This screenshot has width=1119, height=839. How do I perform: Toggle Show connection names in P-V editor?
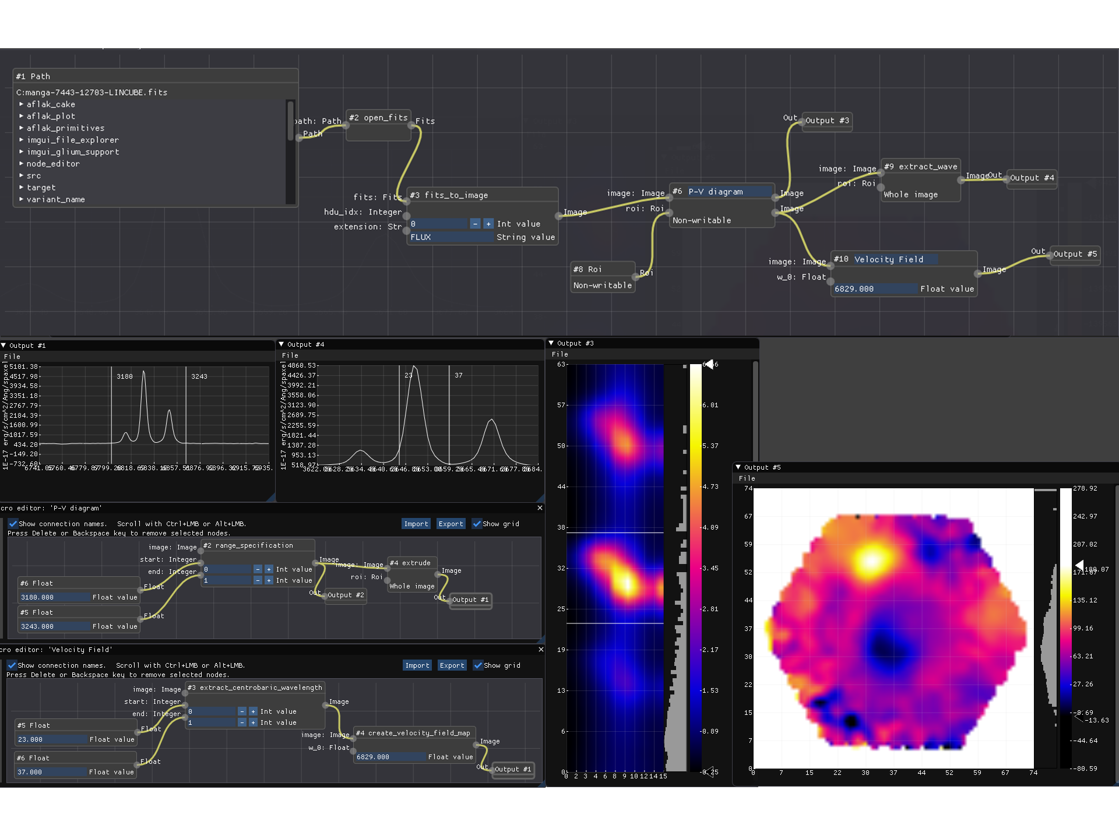13,524
